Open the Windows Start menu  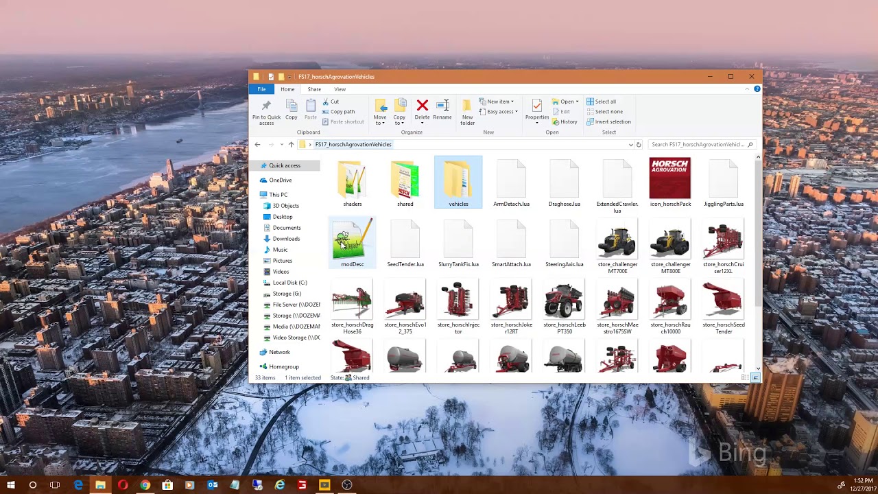[10, 485]
